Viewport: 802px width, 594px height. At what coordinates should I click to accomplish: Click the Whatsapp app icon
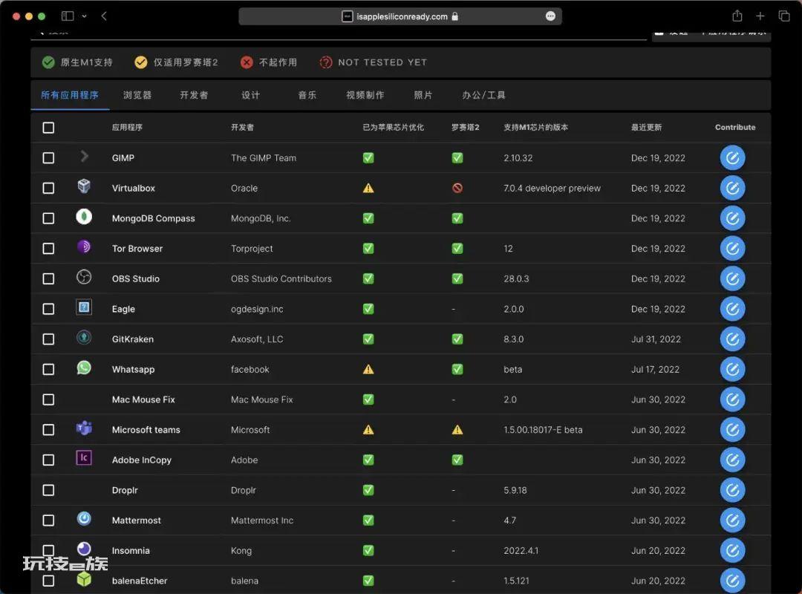(84, 368)
